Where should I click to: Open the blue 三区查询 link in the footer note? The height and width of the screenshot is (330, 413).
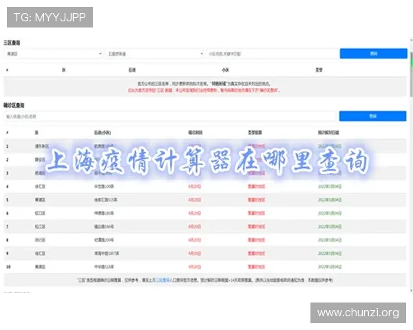click(x=162, y=280)
